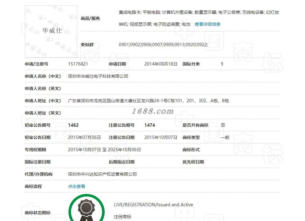Click registration announcement issue number 1474
This screenshot has width=305, height=221.
[150, 125]
